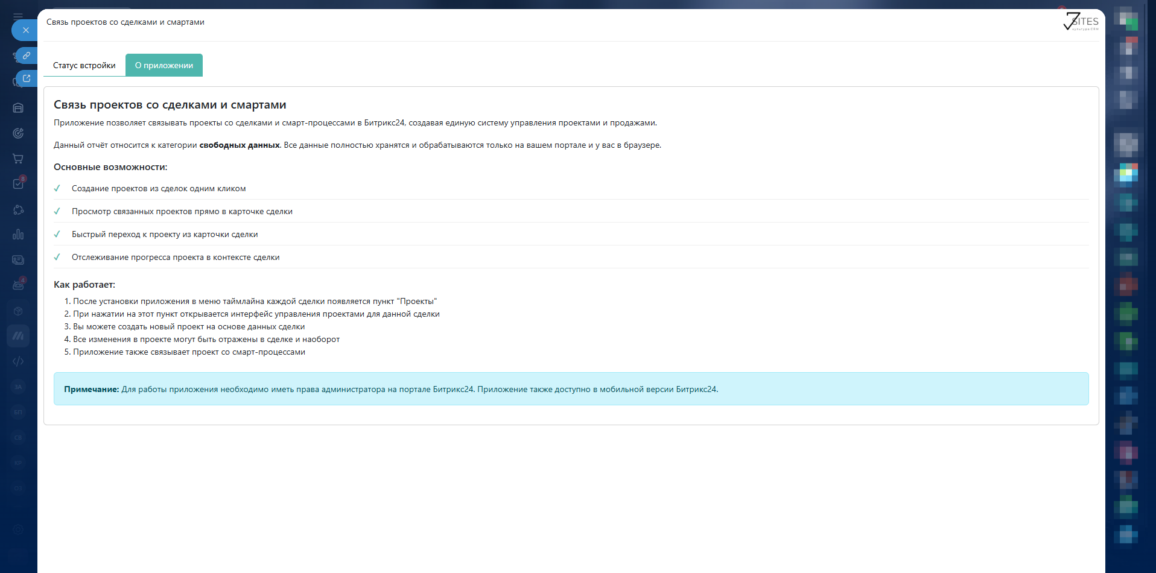Click the Основные возможности heading
The width and height of the screenshot is (1156, 573).
click(x=110, y=167)
